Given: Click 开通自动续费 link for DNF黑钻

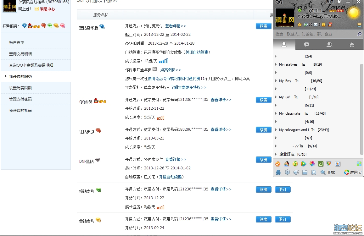Looking at the screenshot, I should (171, 177).
